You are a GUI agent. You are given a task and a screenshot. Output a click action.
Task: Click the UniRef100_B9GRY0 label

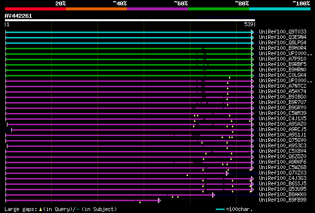(283, 108)
